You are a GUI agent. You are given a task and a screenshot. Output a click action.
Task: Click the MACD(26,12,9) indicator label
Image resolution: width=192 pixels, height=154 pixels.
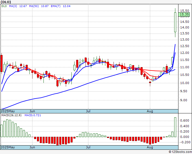click(x=11, y=115)
